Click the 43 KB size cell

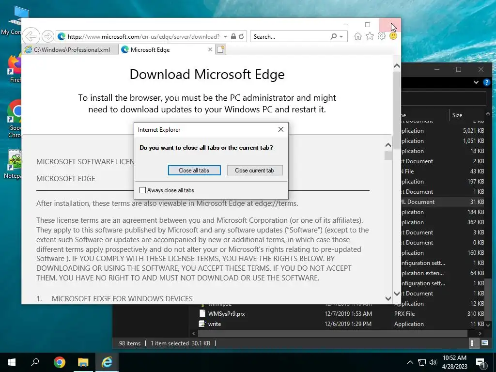(x=477, y=171)
